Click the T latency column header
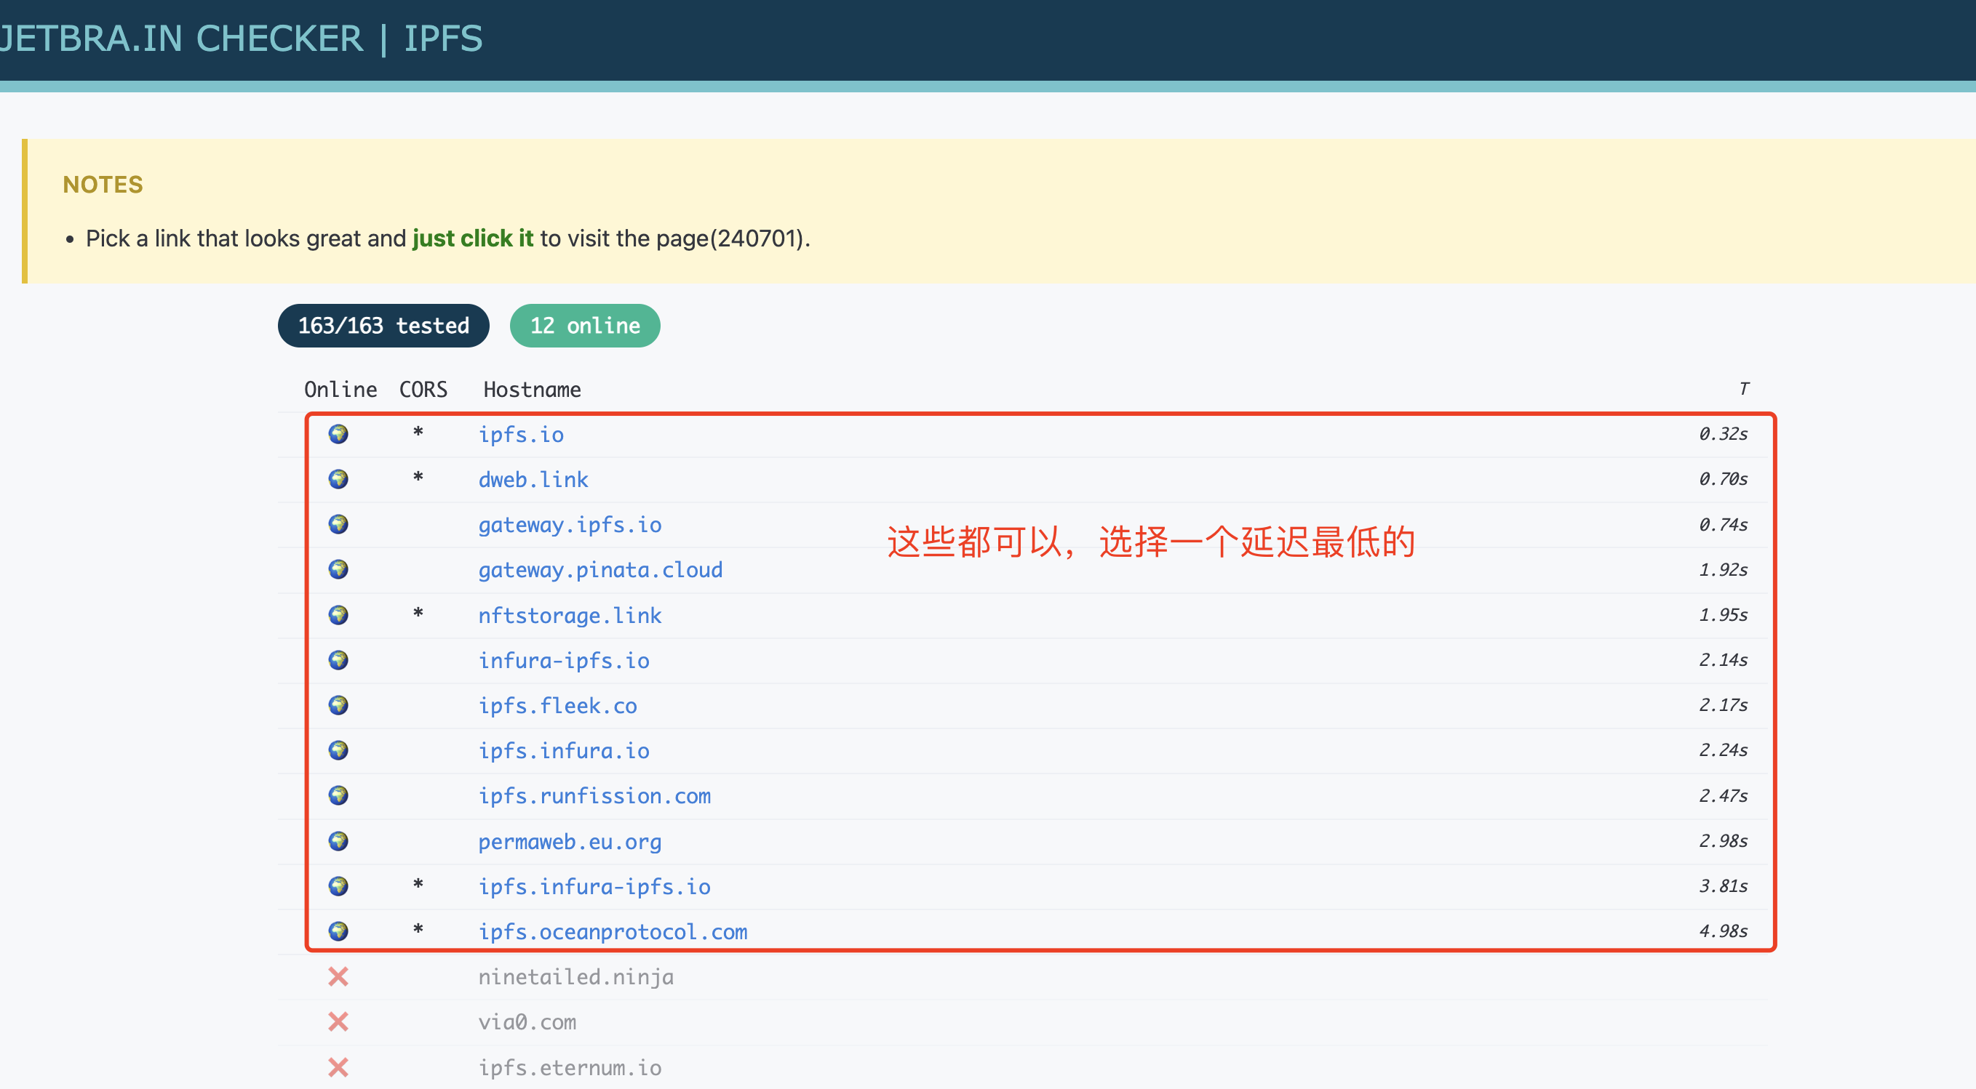The image size is (1976, 1089). click(1744, 388)
